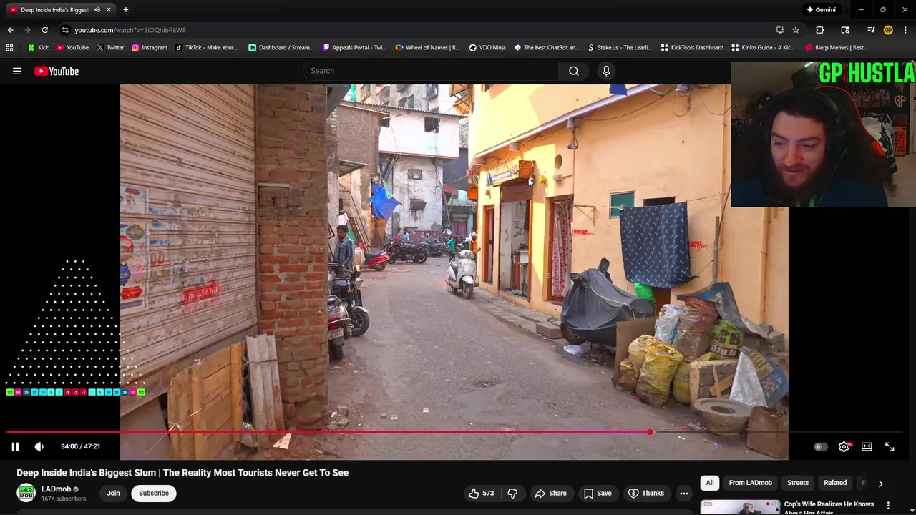
Task: Open the Kick bookmark
Action: click(38, 48)
